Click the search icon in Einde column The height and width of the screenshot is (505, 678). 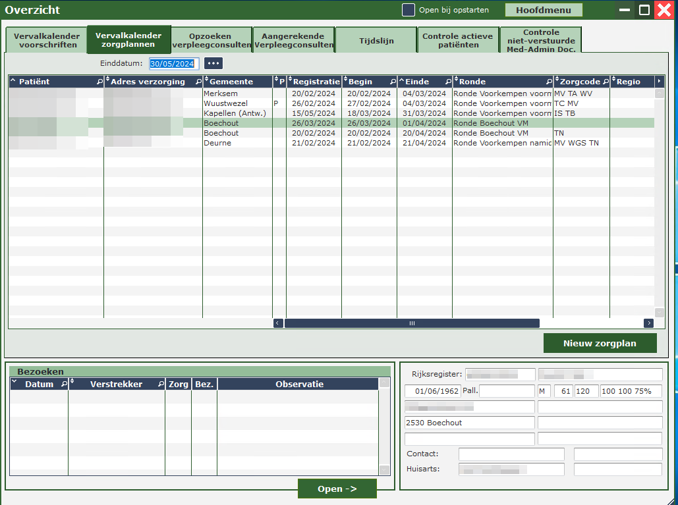[x=448, y=82]
